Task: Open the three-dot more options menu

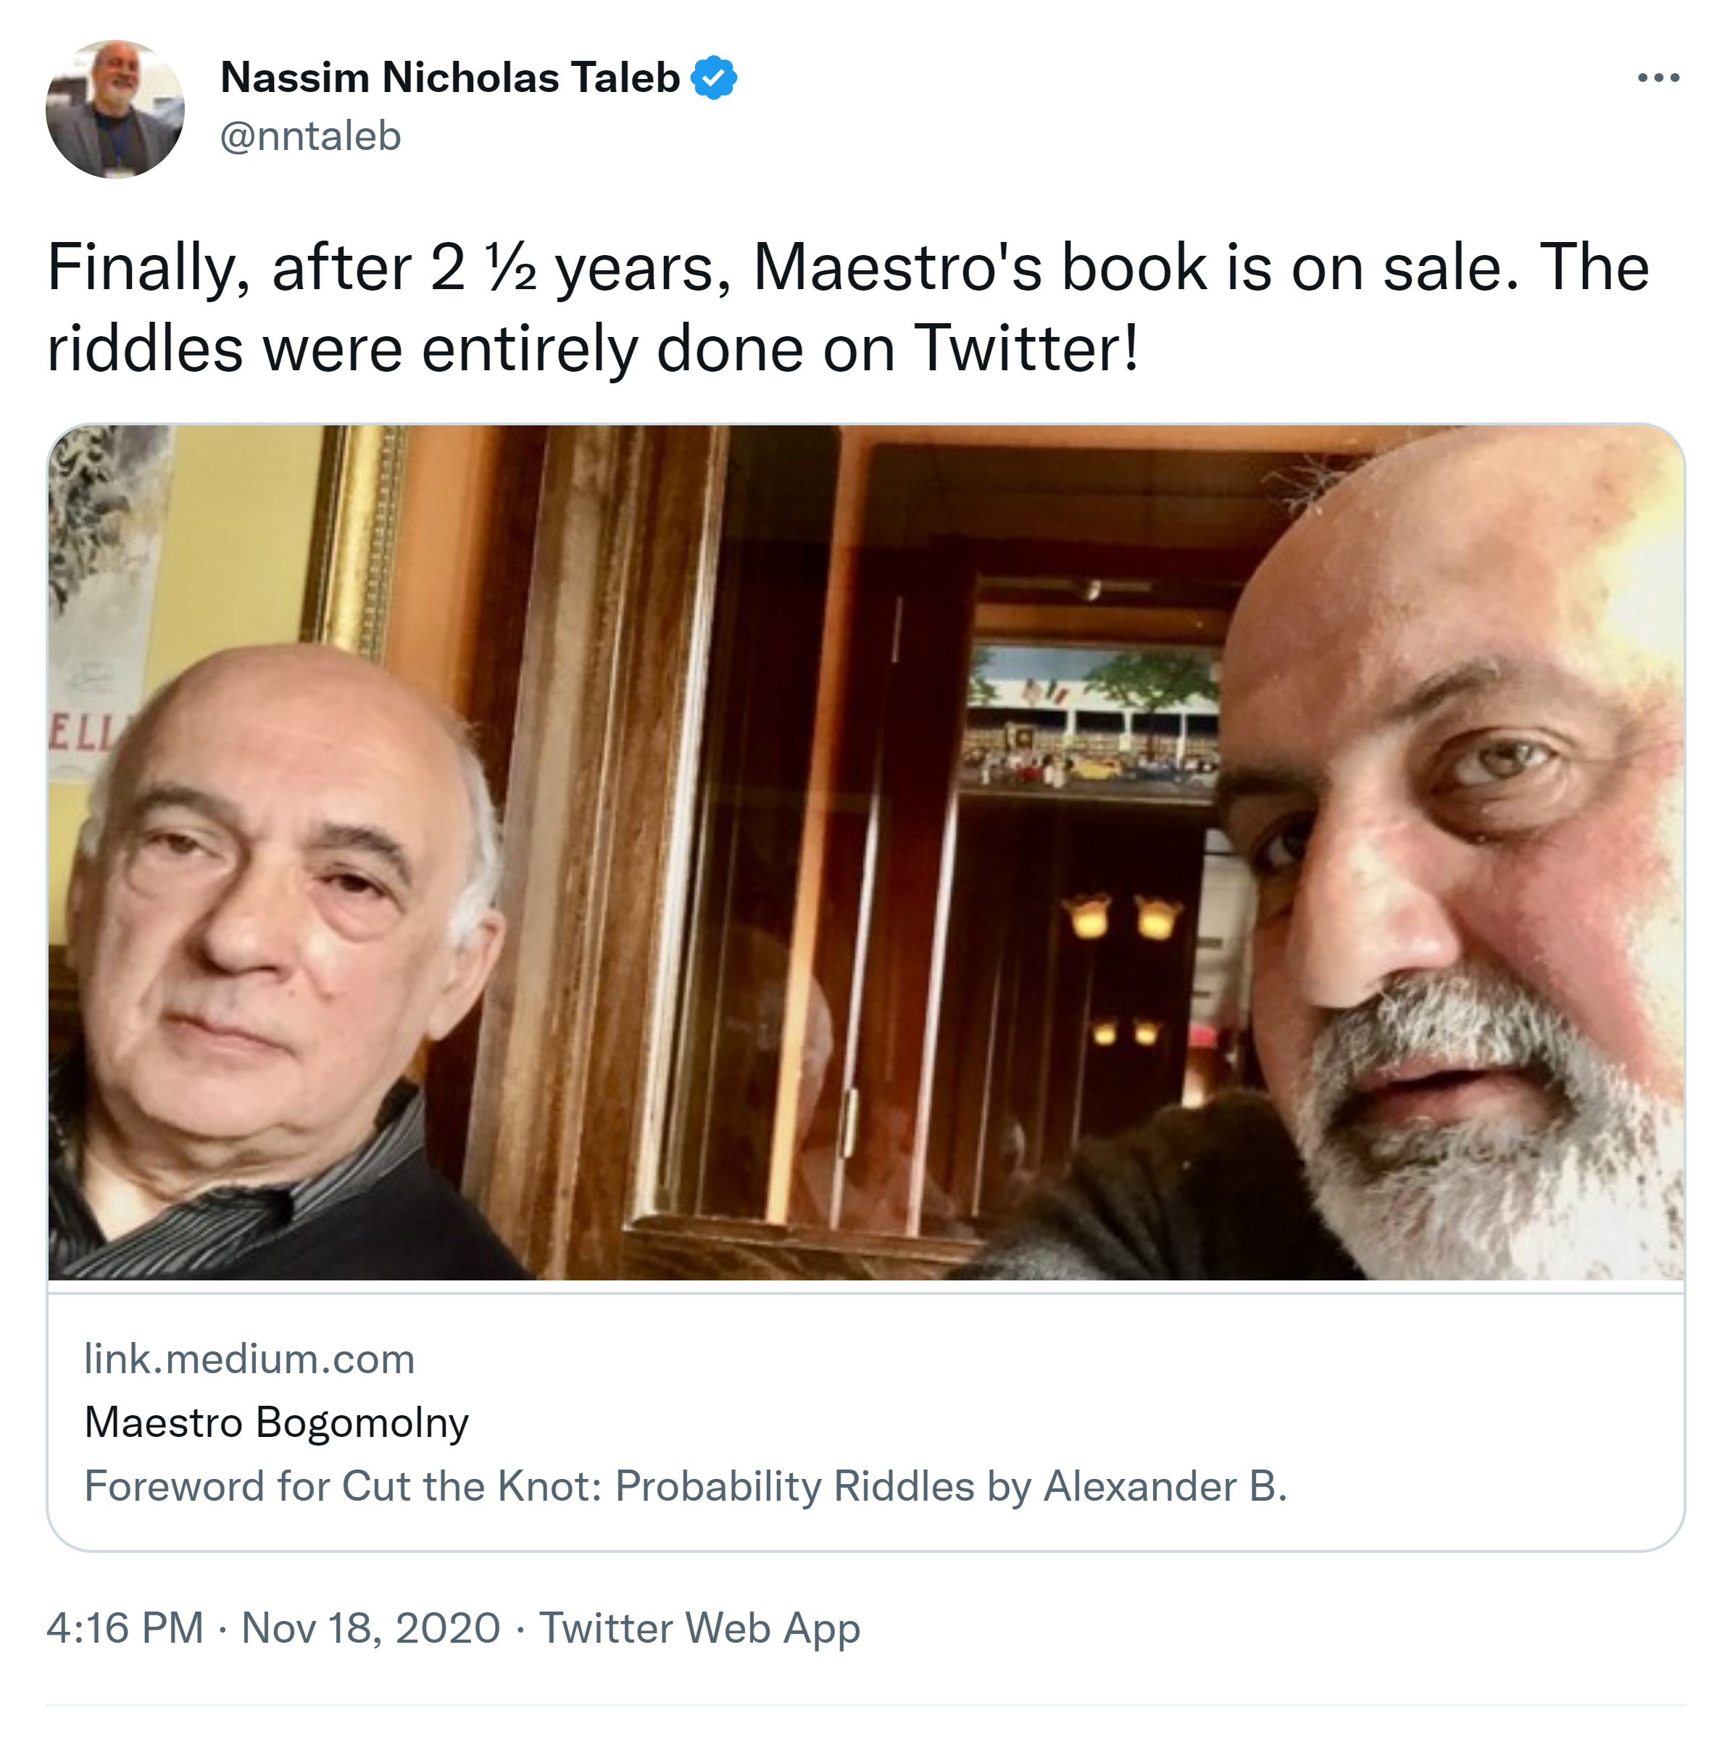Action: (1657, 78)
